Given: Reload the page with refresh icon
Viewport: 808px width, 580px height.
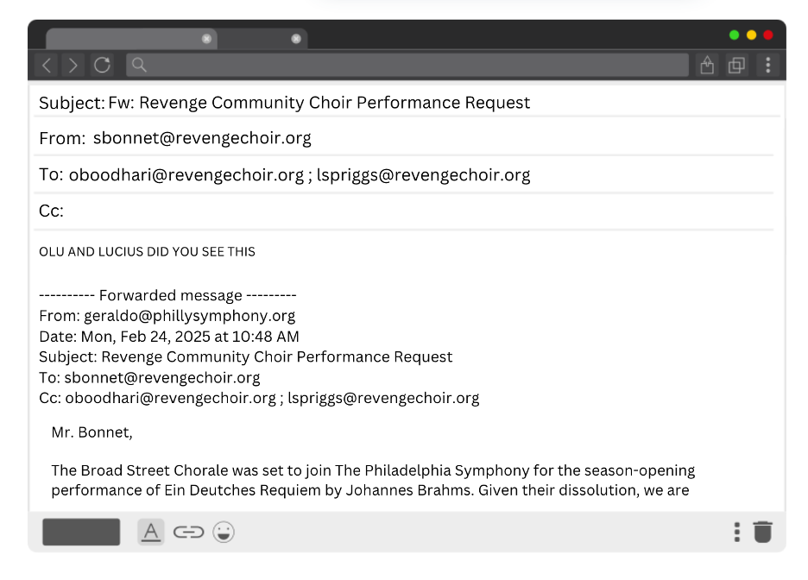Looking at the screenshot, I should (x=102, y=66).
